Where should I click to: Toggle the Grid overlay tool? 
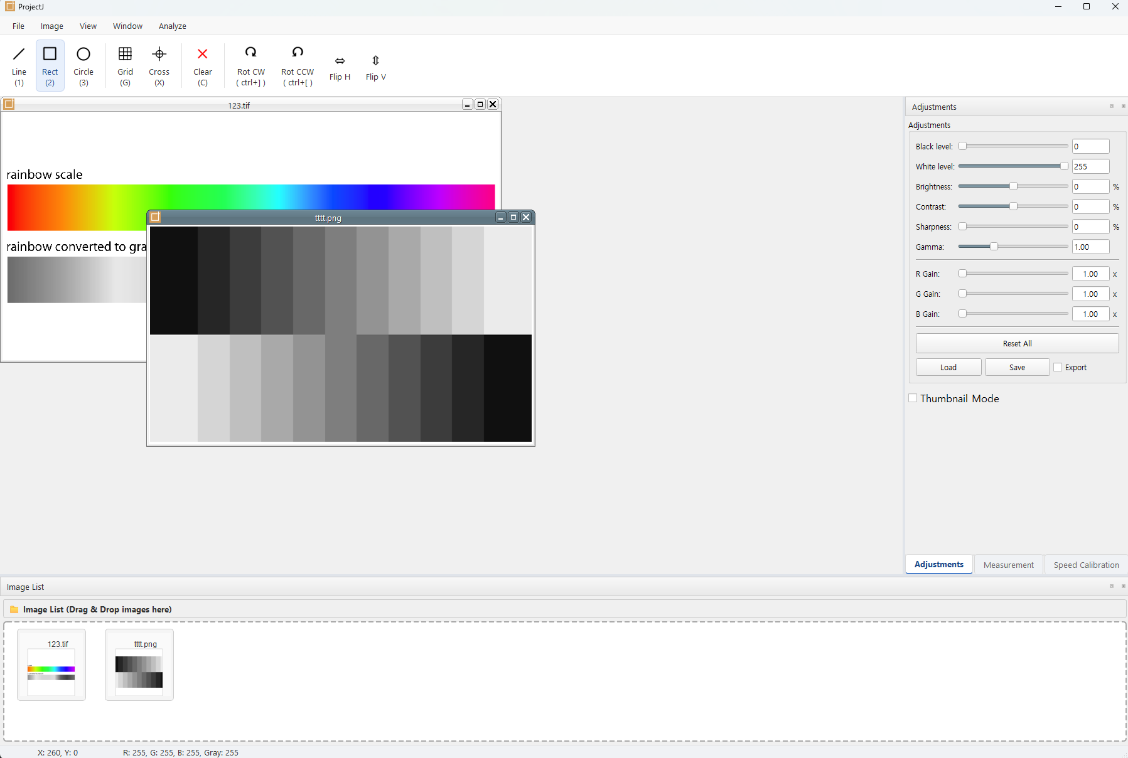126,65
